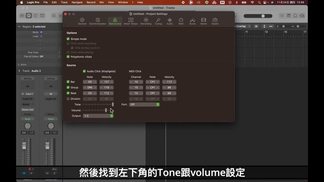
Task: Click the Bar audio Velocity 127 field
Action: [x=106, y=82]
